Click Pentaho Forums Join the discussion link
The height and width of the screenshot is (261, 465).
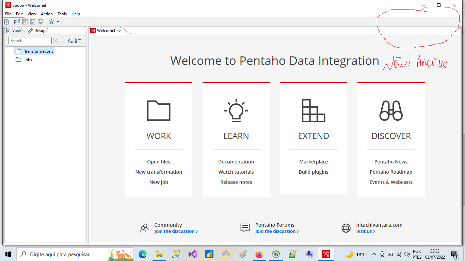[x=277, y=231]
